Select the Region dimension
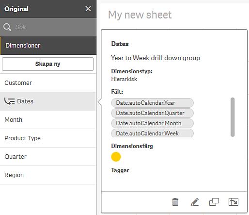The height and width of the screenshot is (215, 249). 48,175
